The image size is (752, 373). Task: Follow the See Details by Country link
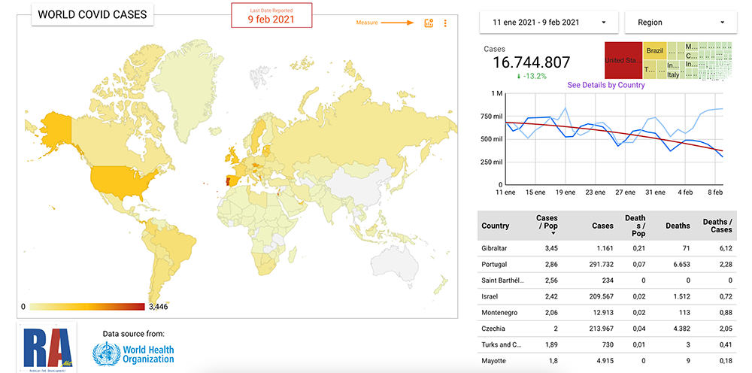point(605,85)
